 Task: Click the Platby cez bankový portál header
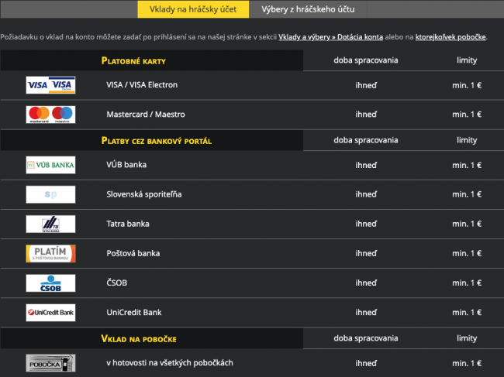[x=157, y=141]
